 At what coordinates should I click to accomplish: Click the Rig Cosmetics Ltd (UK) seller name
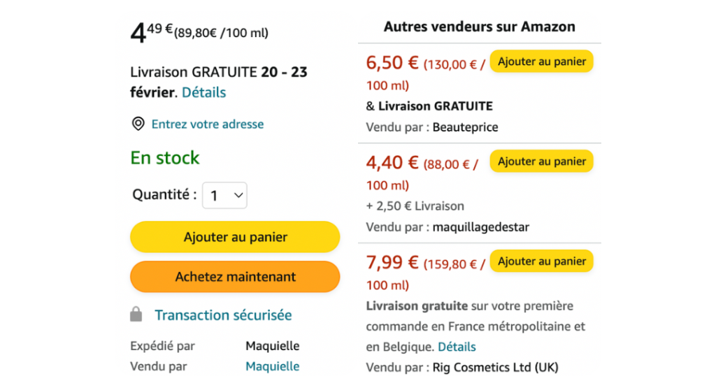click(x=496, y=368)
